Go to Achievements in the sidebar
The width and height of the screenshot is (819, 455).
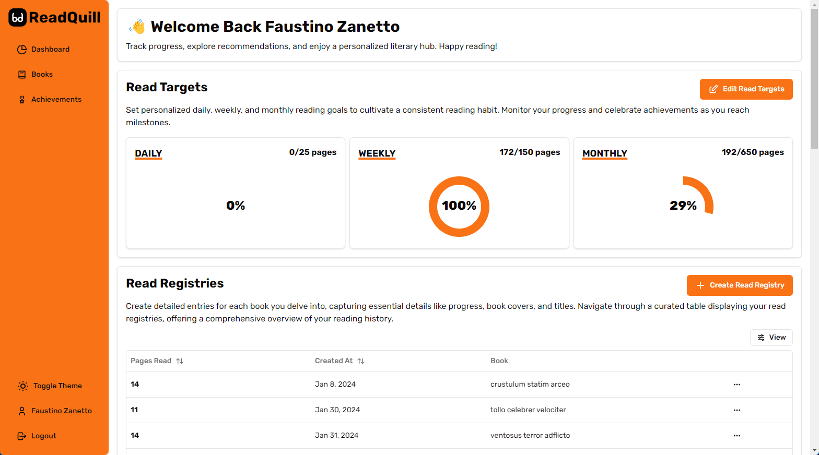point(56,100)
